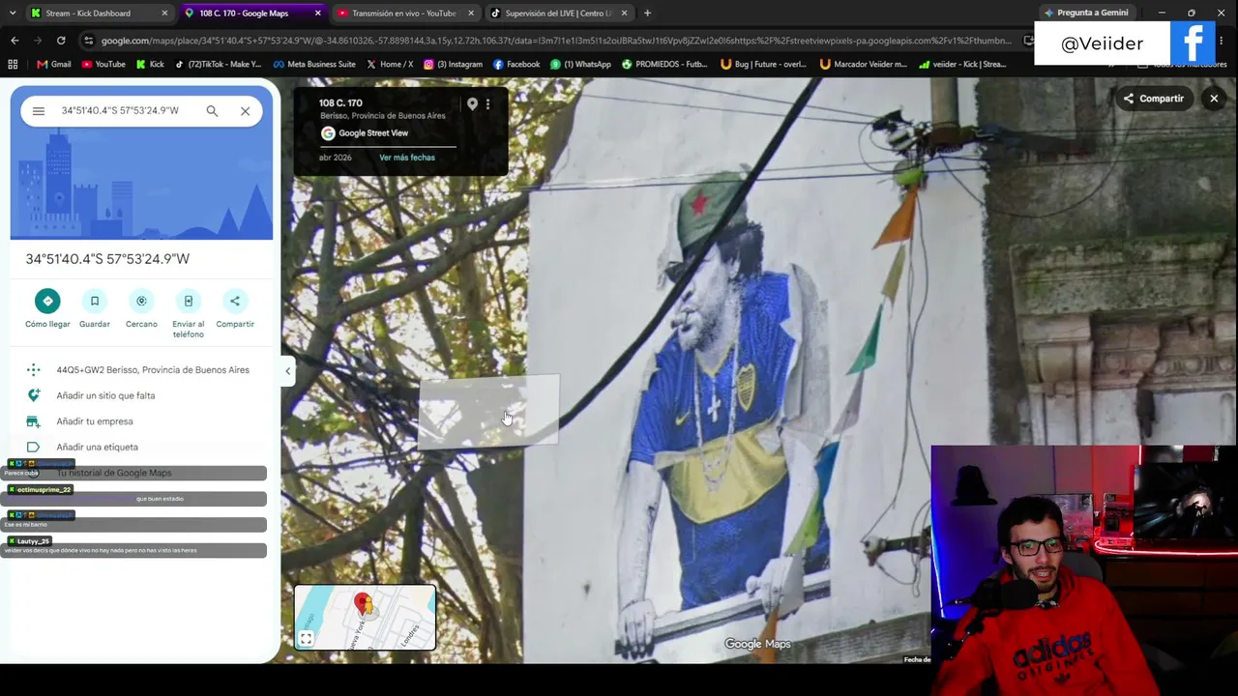Open the TikTok - Make Y... bookmark

pos(219,65)
